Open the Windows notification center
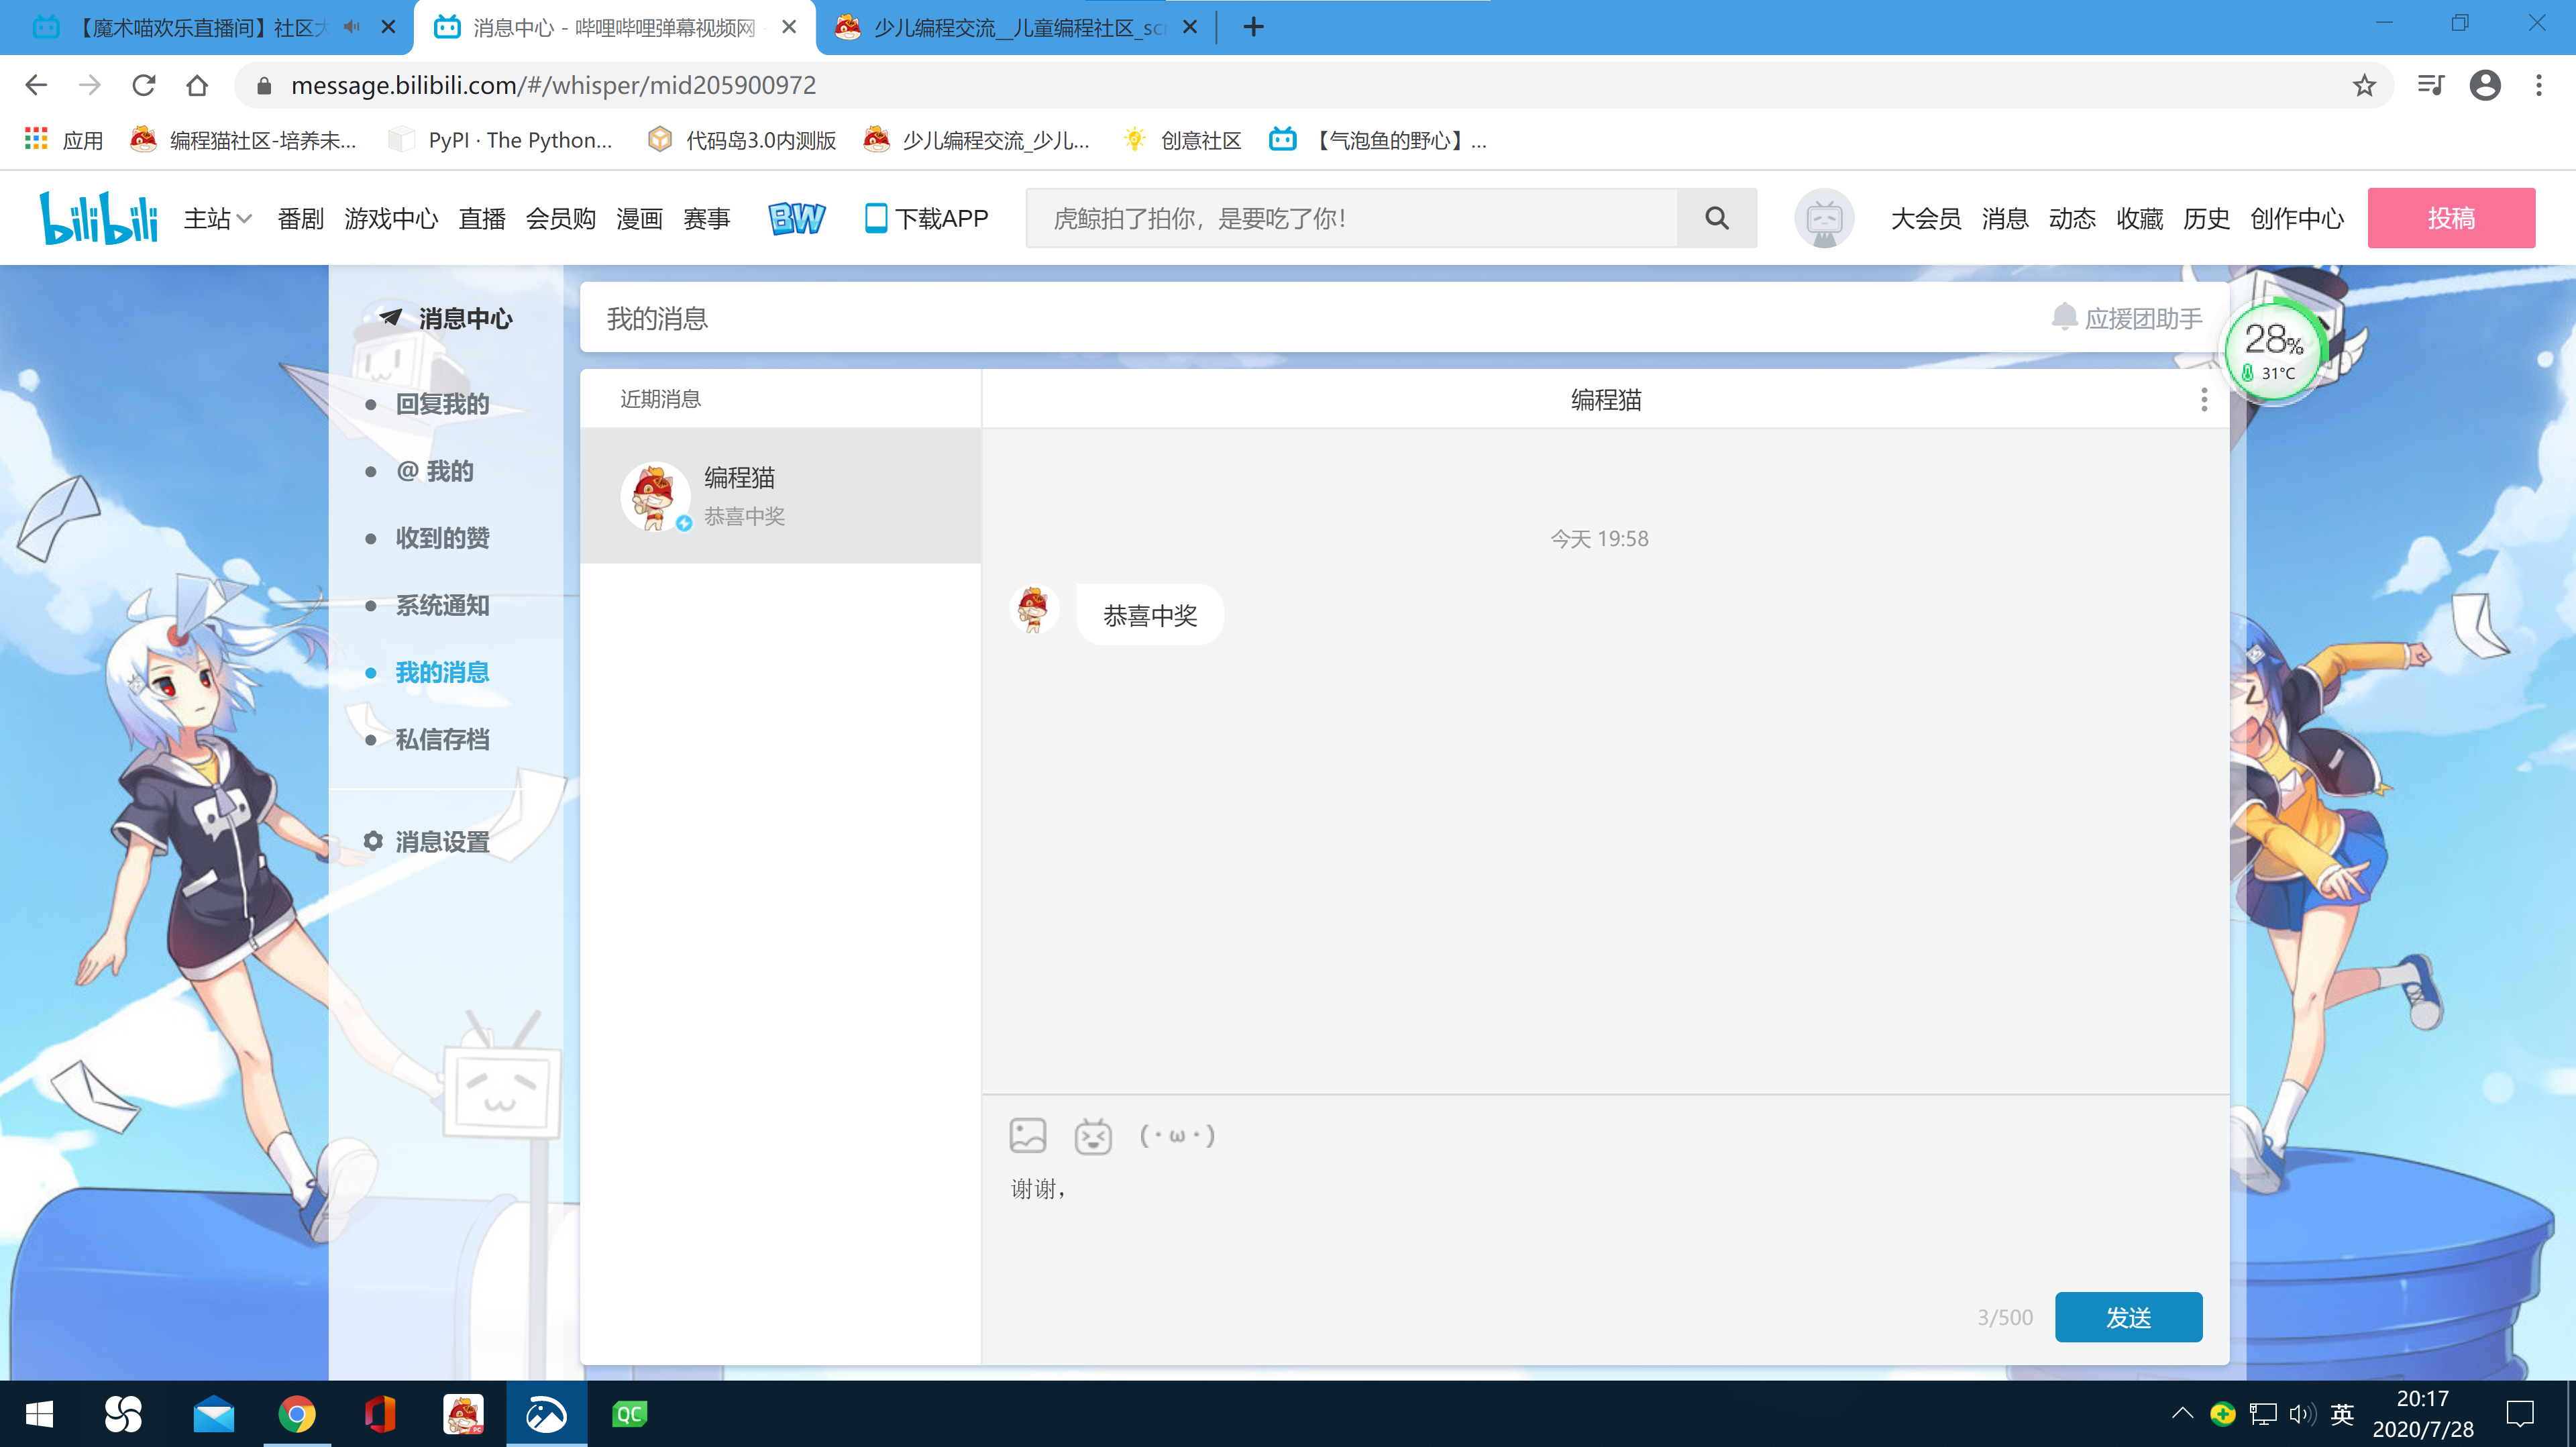 pyautogui.click(x=2520, y=1413)
